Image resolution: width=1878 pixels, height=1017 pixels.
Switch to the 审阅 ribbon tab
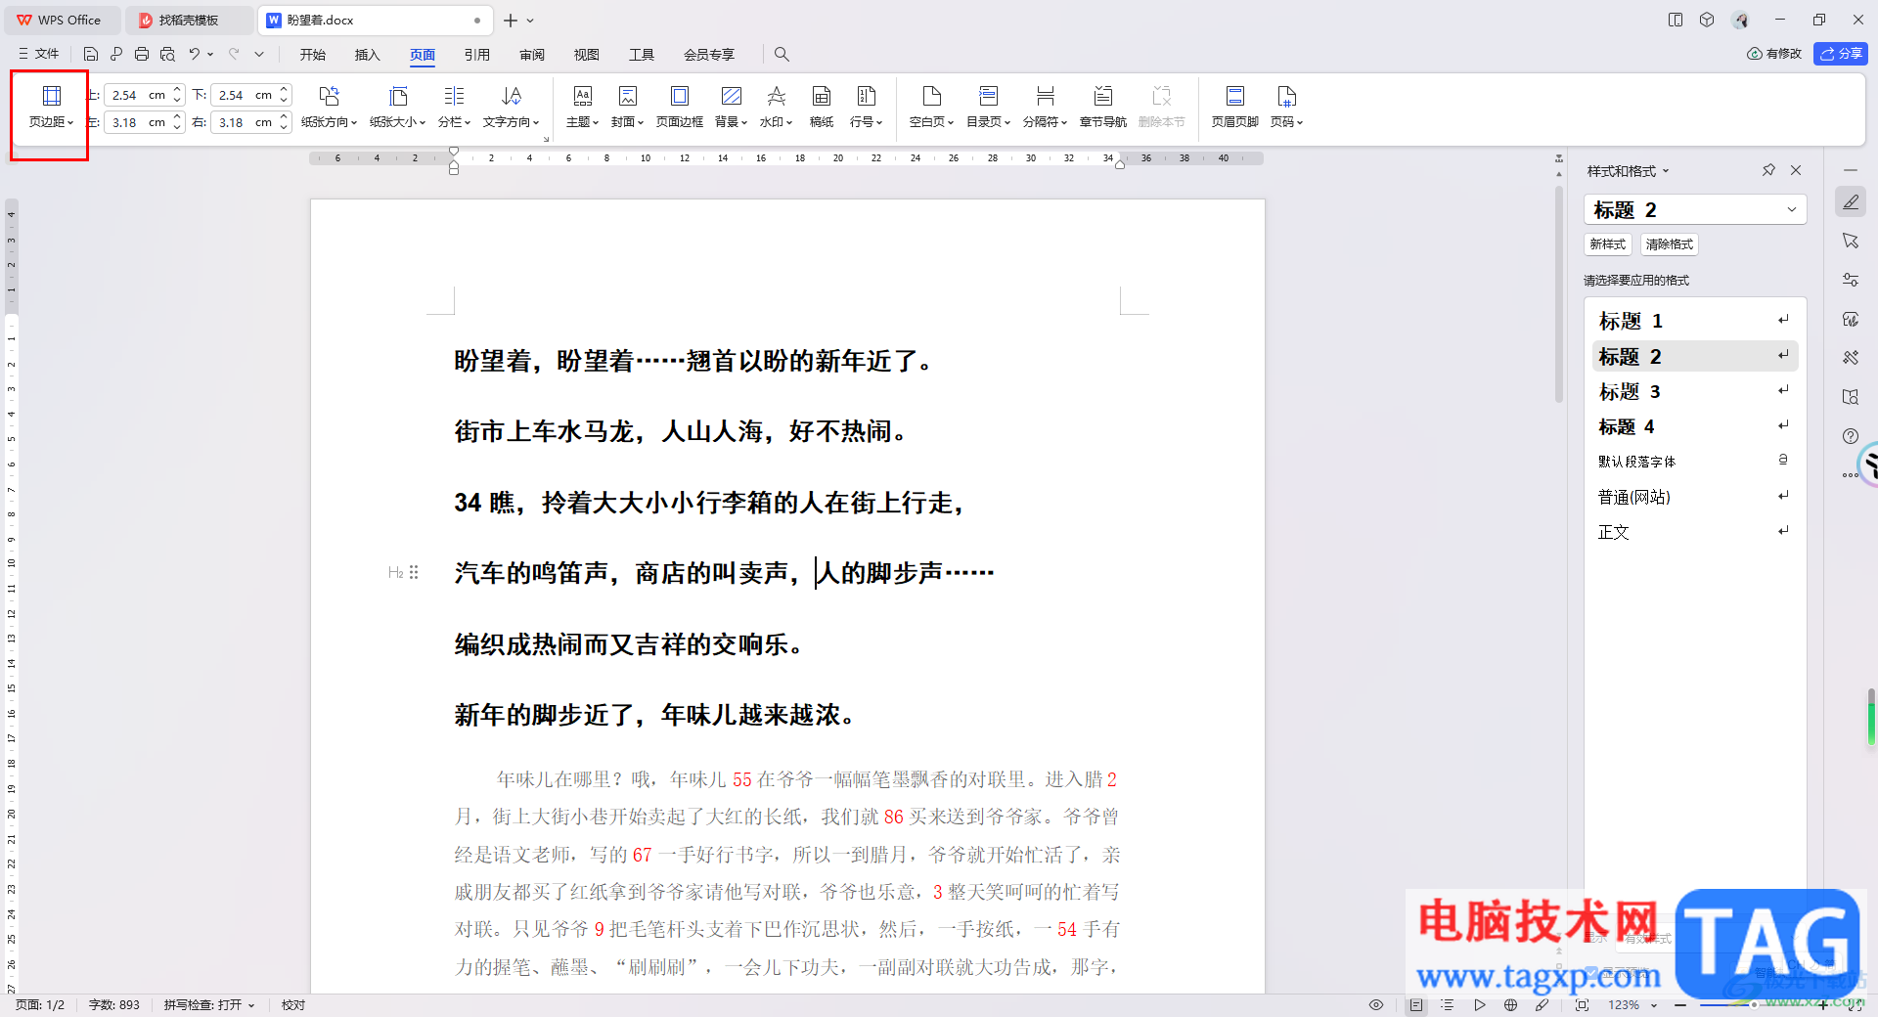coord(532,55)
